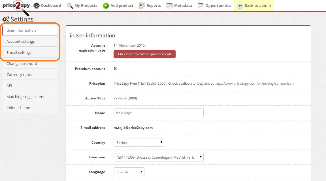Click the expiration date '14. November 2015.'
The image size is (326, 181).
tap(129, 46)
